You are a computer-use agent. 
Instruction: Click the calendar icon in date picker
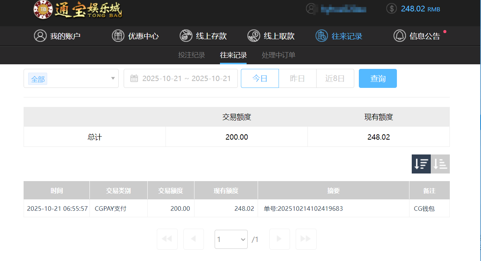click(x=135, y=78)
